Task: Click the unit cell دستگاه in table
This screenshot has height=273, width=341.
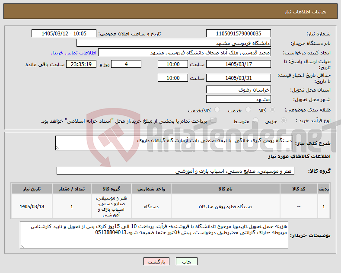Action: [x=151, y=206]
